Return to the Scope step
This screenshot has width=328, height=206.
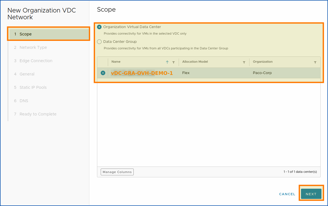25,34
